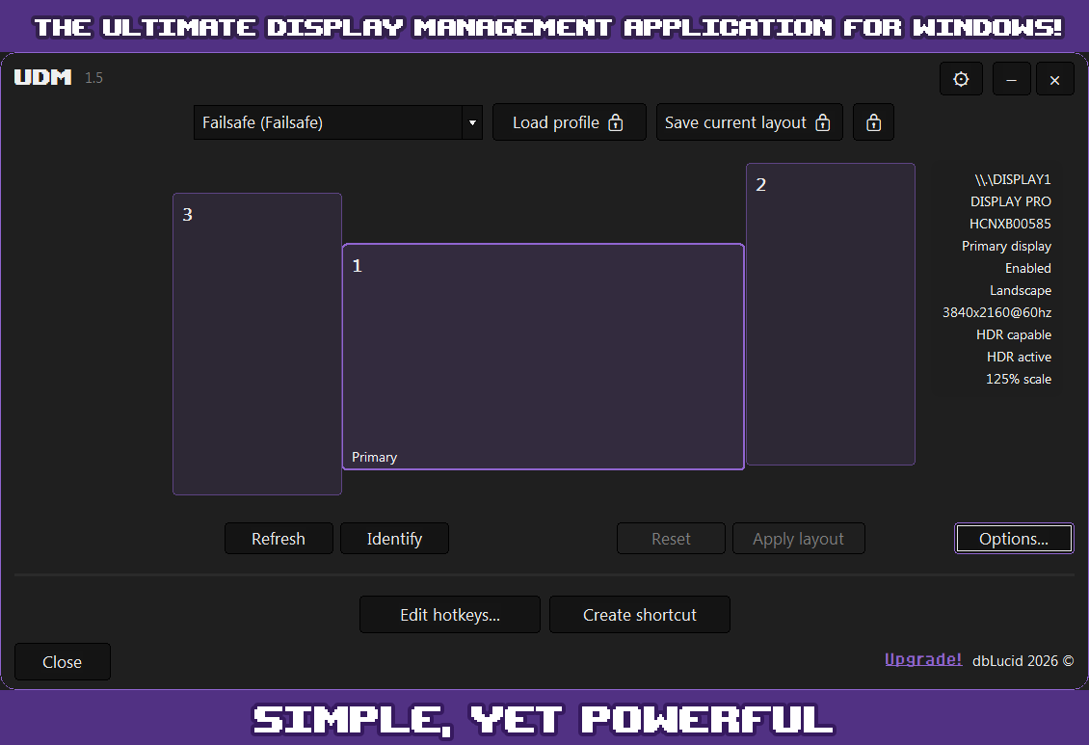Image resolution: width=1089 pixels, height=745 pixels.
Task: Click the standalone lock icon button
Action: point(873,122)
